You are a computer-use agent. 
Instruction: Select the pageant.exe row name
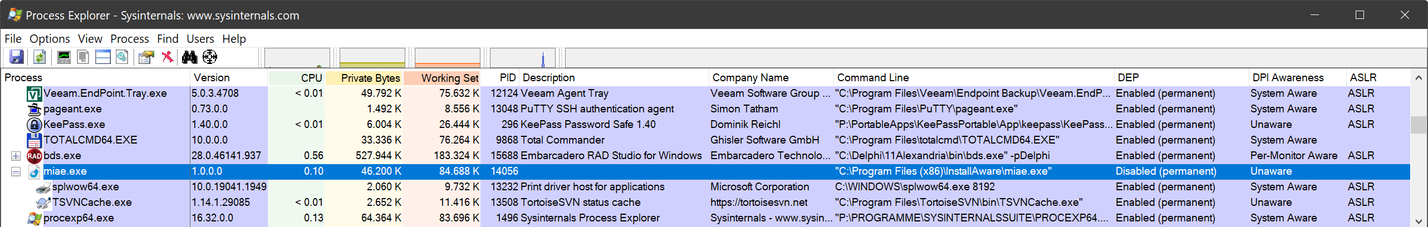(72, 109)
